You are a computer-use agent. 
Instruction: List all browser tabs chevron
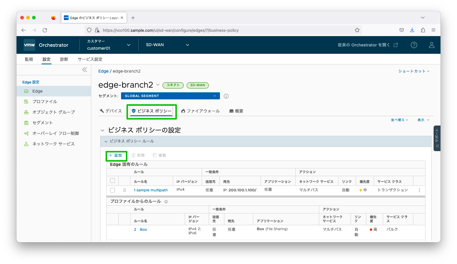click(x=423, y=18)
